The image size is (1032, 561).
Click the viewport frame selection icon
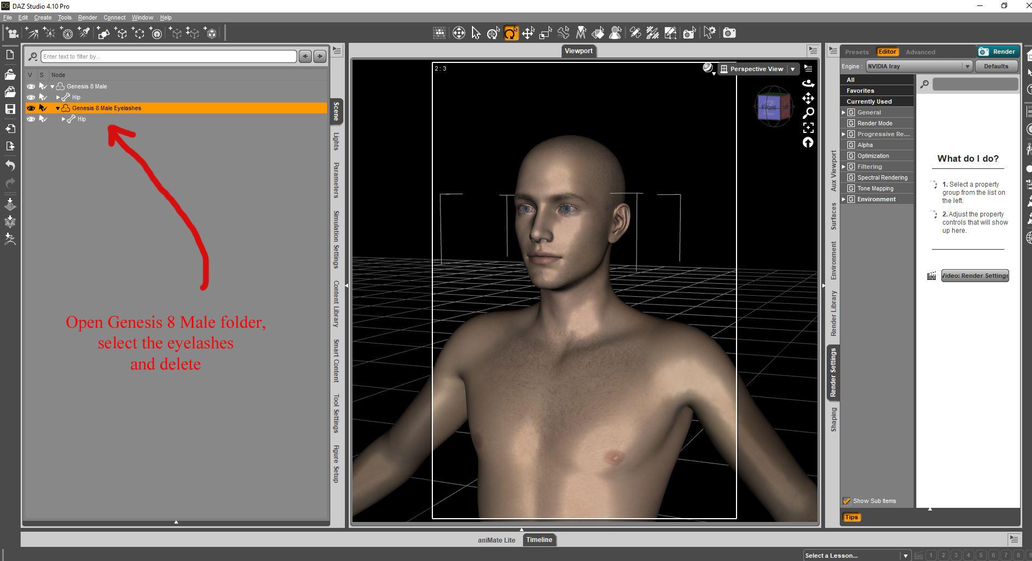pyautogui.click(x=808, y=127)
